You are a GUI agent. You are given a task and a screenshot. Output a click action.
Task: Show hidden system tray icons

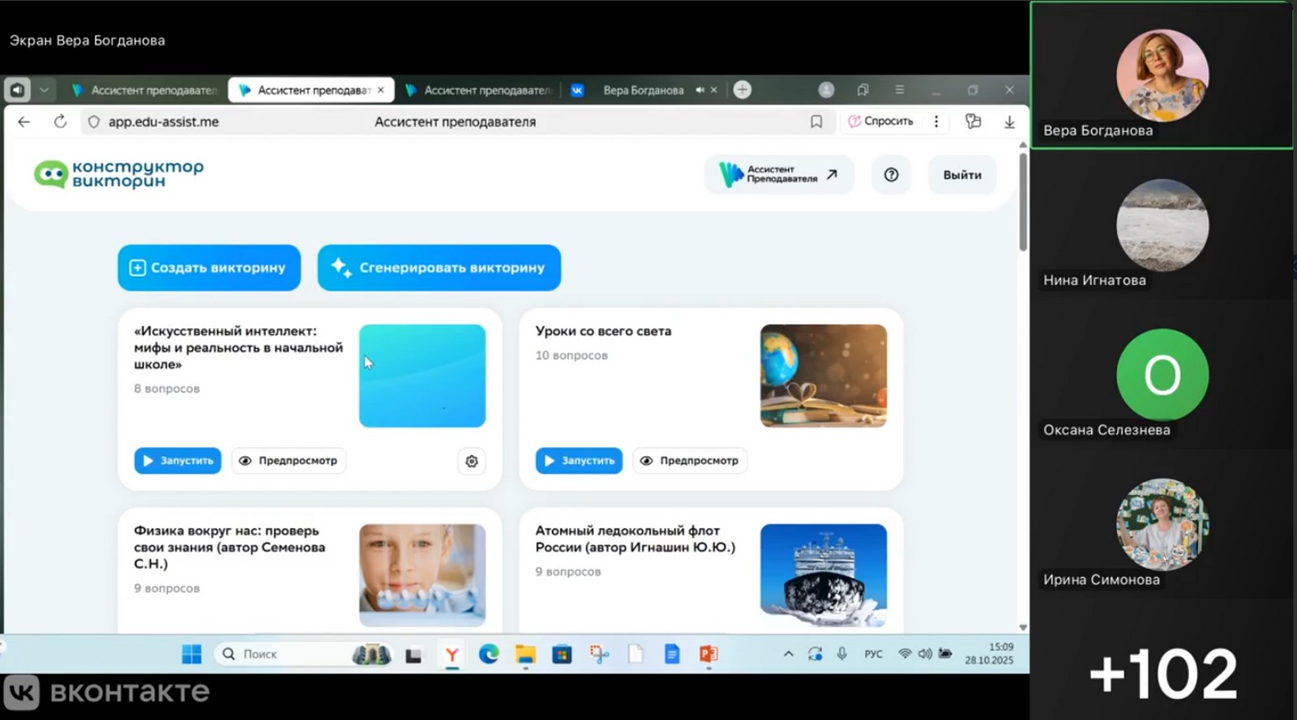coord(788,654)
